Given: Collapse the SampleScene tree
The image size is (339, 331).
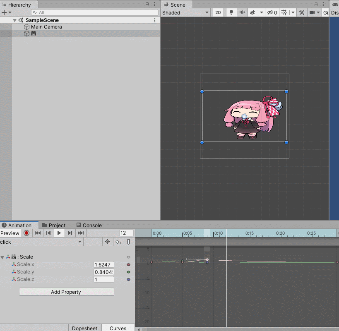Looking at the screenshot, I should coord(14,20).
